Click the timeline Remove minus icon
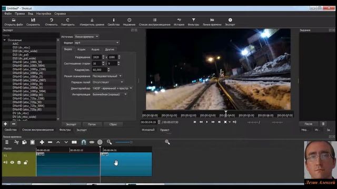Screen dimensions: 337x189 click(x=50, y=142)
